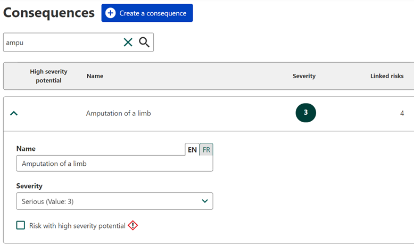Click the red high severity warning diamond icon
The image size is (414, 246).
133,225
